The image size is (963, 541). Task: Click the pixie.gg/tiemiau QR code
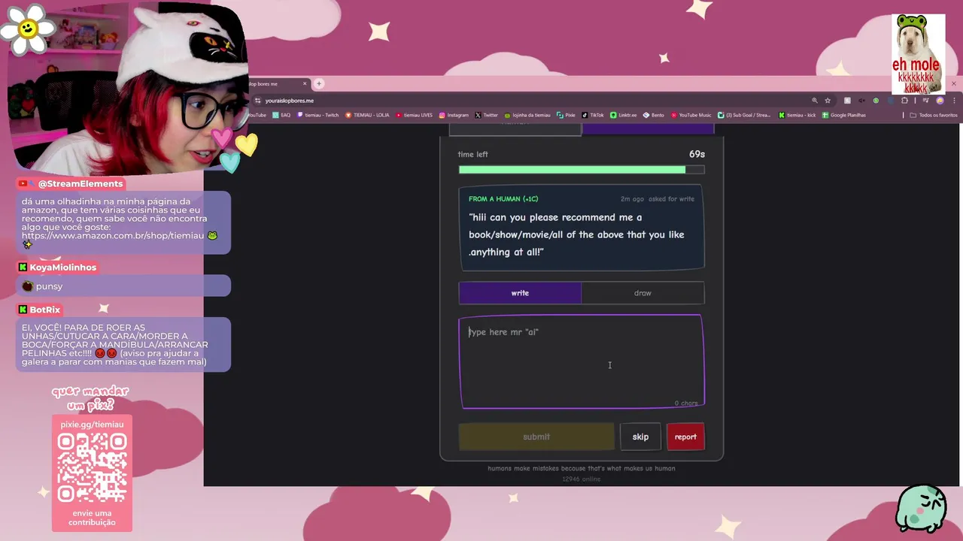92,467
